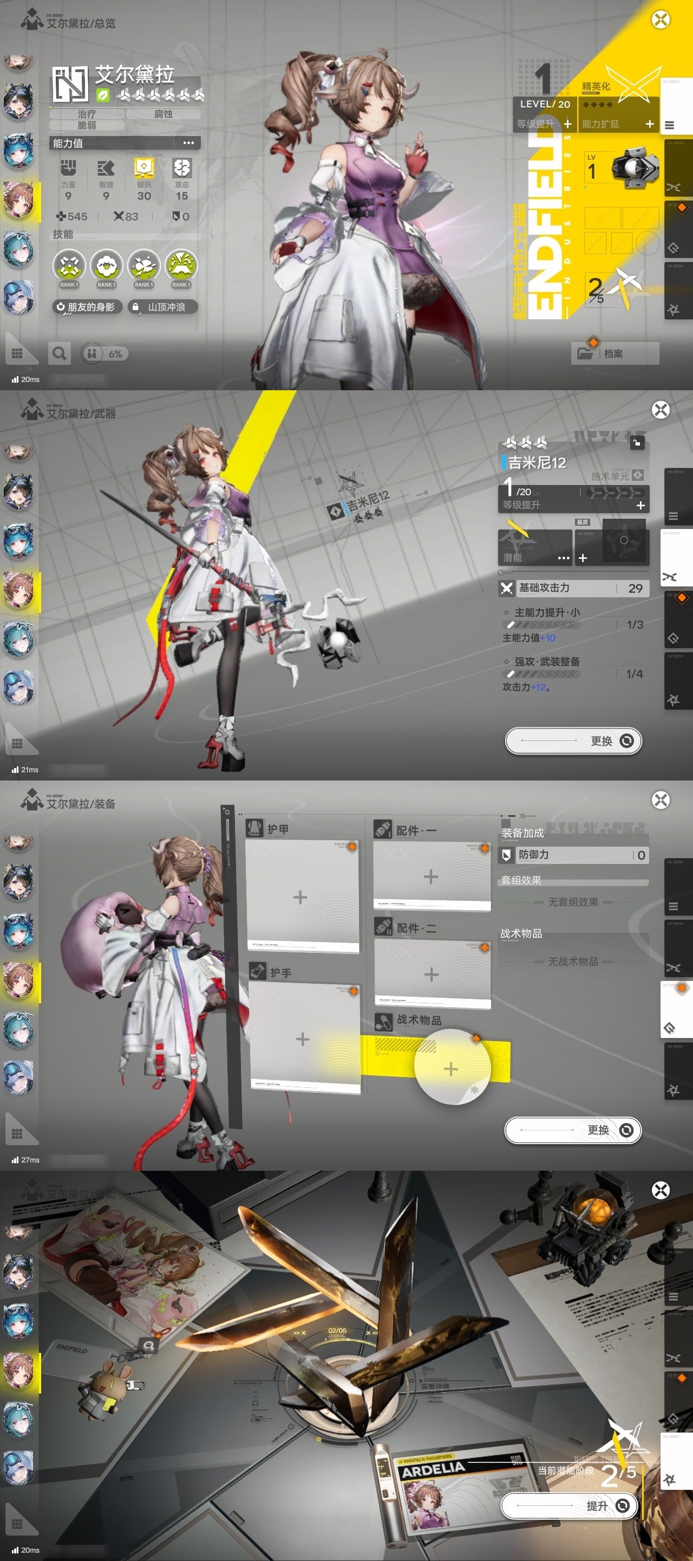This screenshot has height=1561, width=693.
Task: Click the empty 护甲 equipment slot
Action: point(301,897)
